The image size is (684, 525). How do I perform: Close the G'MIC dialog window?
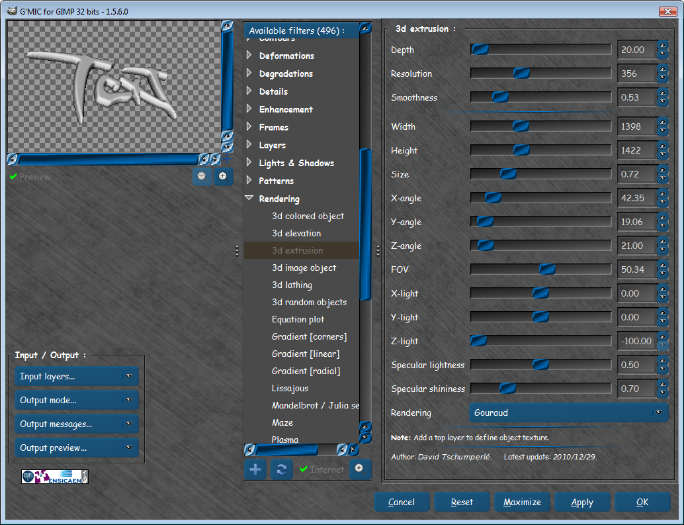(667, 11)
